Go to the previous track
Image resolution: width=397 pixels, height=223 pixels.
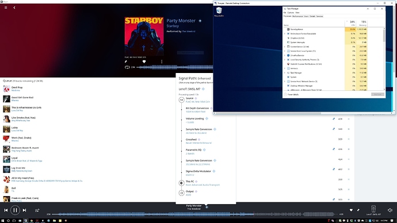6,210
